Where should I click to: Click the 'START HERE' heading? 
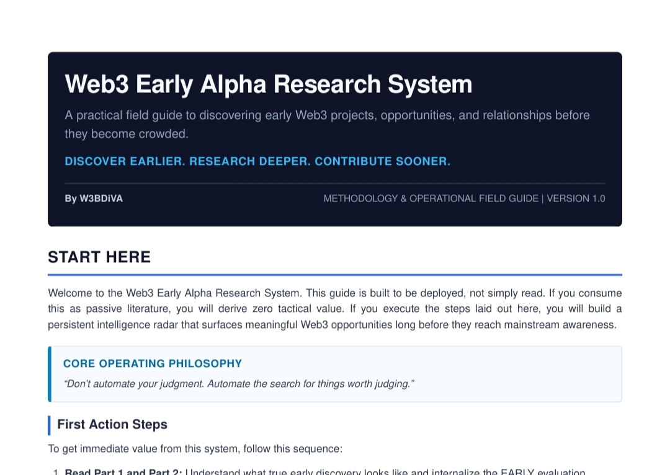99,257
